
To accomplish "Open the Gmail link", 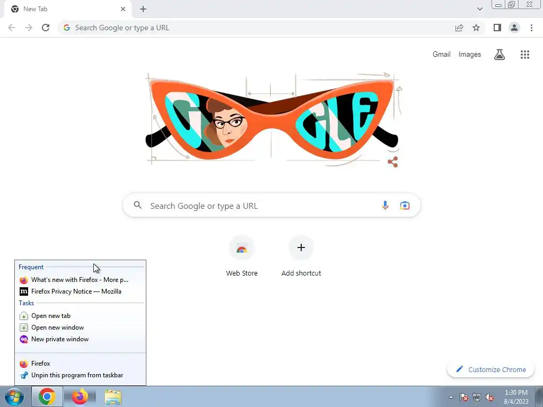I will (x=441, y=55).
